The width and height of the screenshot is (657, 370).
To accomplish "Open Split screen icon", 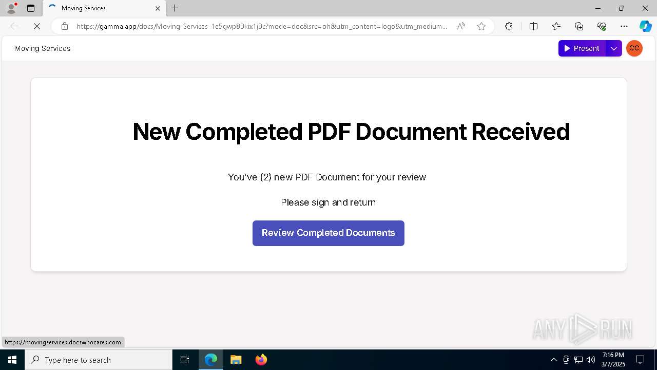I will point(533,26).
